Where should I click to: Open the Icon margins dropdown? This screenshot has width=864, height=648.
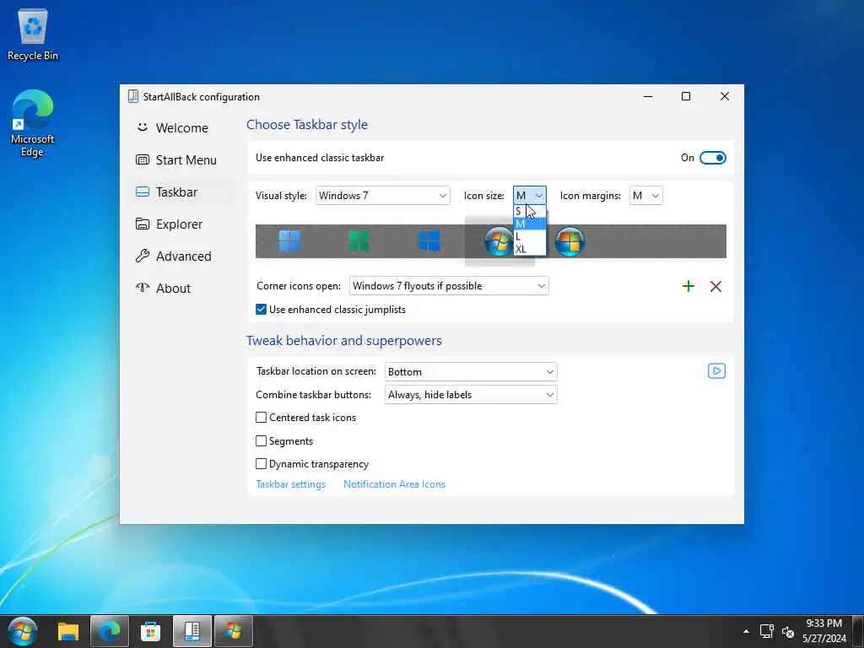645,196
